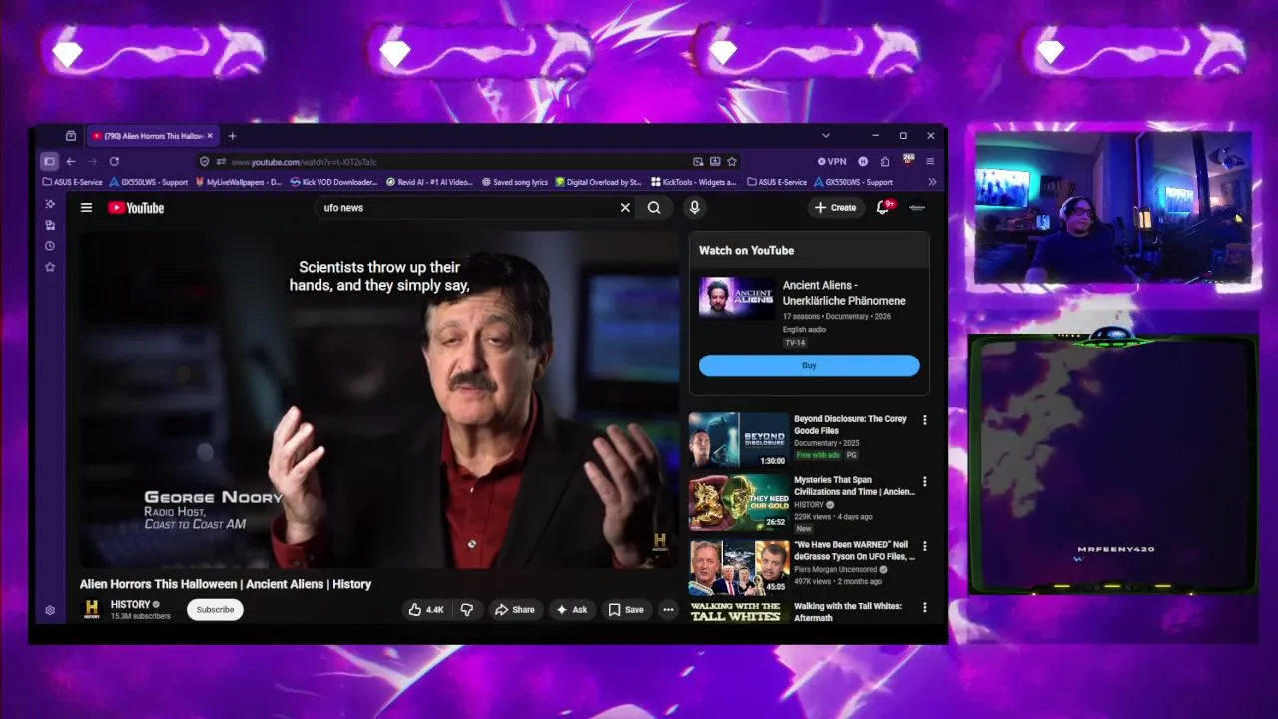Open the Revid AI bookmark
This screenshot has width=1278, height=719.
[429, 182]
